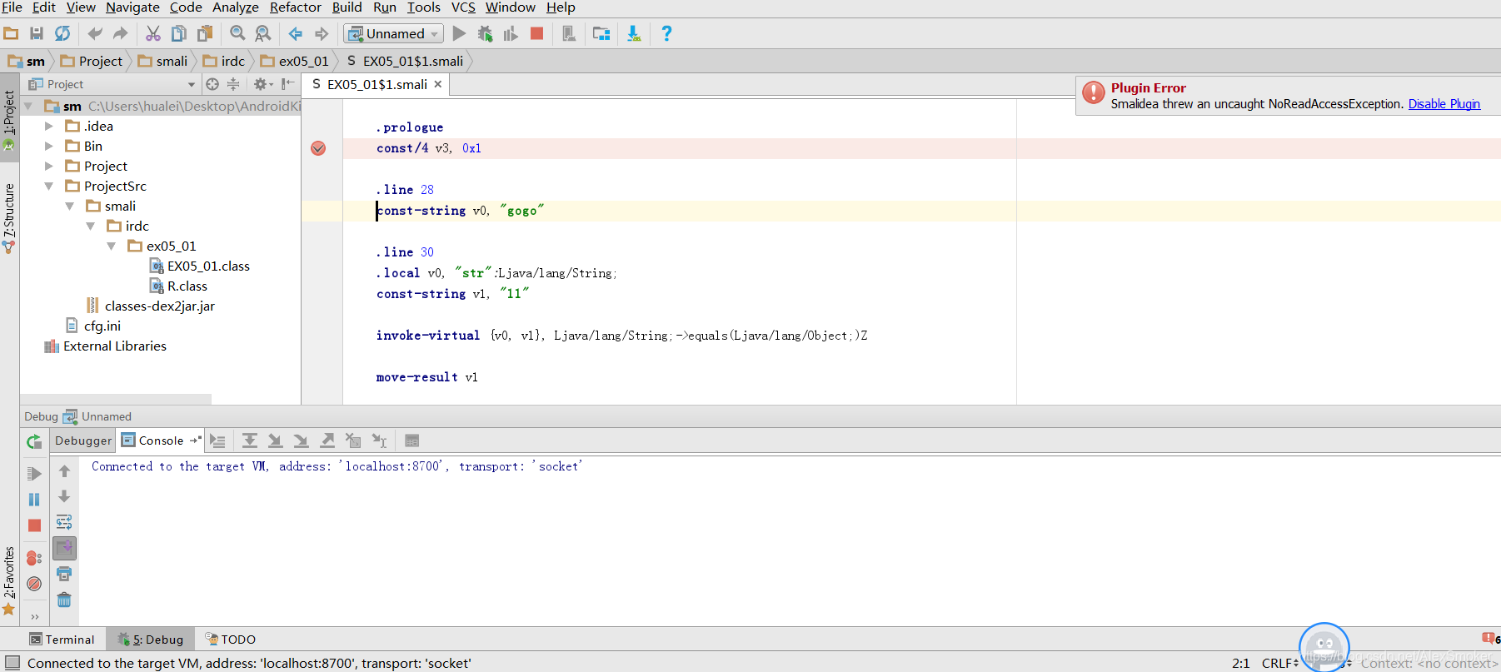Expand the .idea folder
Image resolution: width=1501 pixels, height=672 pixels.
(x=48, y=127)
